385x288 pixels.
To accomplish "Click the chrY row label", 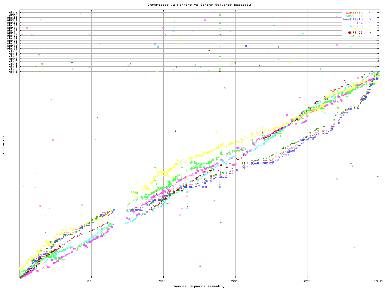I will click(x=13, y=12).
